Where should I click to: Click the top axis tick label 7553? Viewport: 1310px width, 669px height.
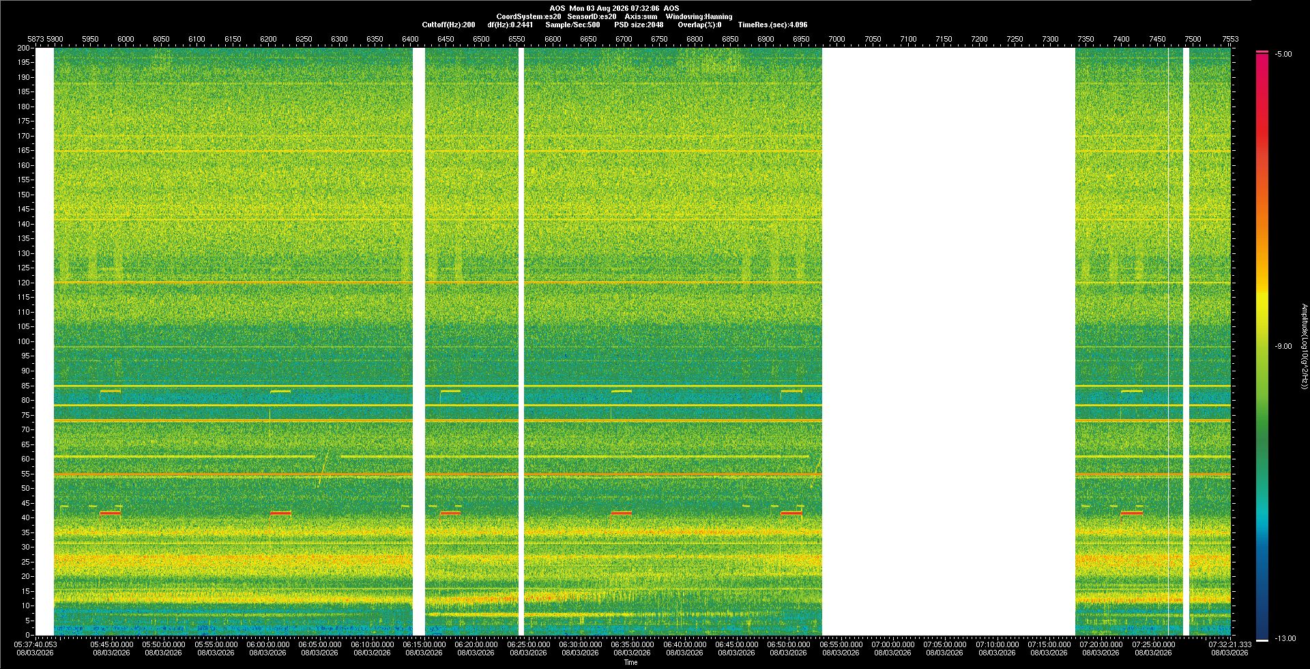[x=1230, y=39]
